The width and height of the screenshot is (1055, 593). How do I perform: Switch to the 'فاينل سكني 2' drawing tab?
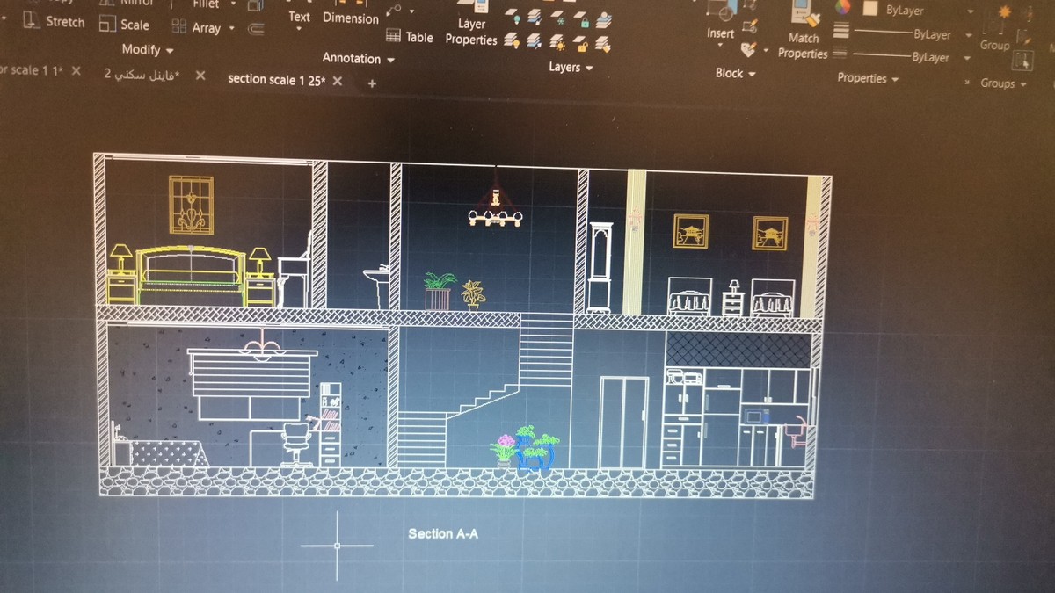tap(142, 76)
